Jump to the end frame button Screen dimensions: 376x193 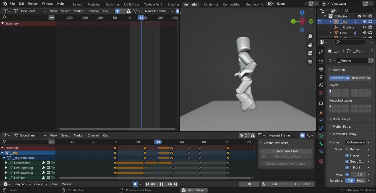175,184
